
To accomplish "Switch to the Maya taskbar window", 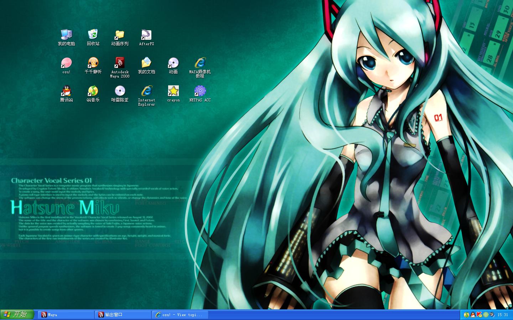I will point(66,315).
